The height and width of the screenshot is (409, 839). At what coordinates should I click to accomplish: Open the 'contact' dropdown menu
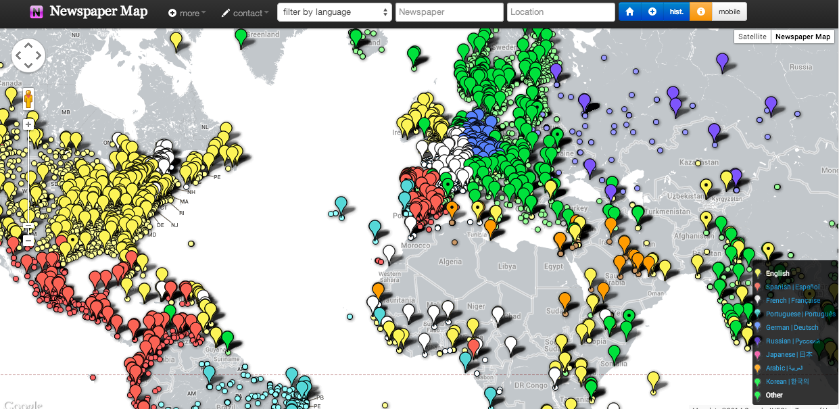[245, 13]
